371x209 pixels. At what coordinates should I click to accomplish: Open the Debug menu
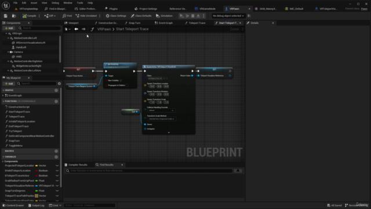[55, 3]
